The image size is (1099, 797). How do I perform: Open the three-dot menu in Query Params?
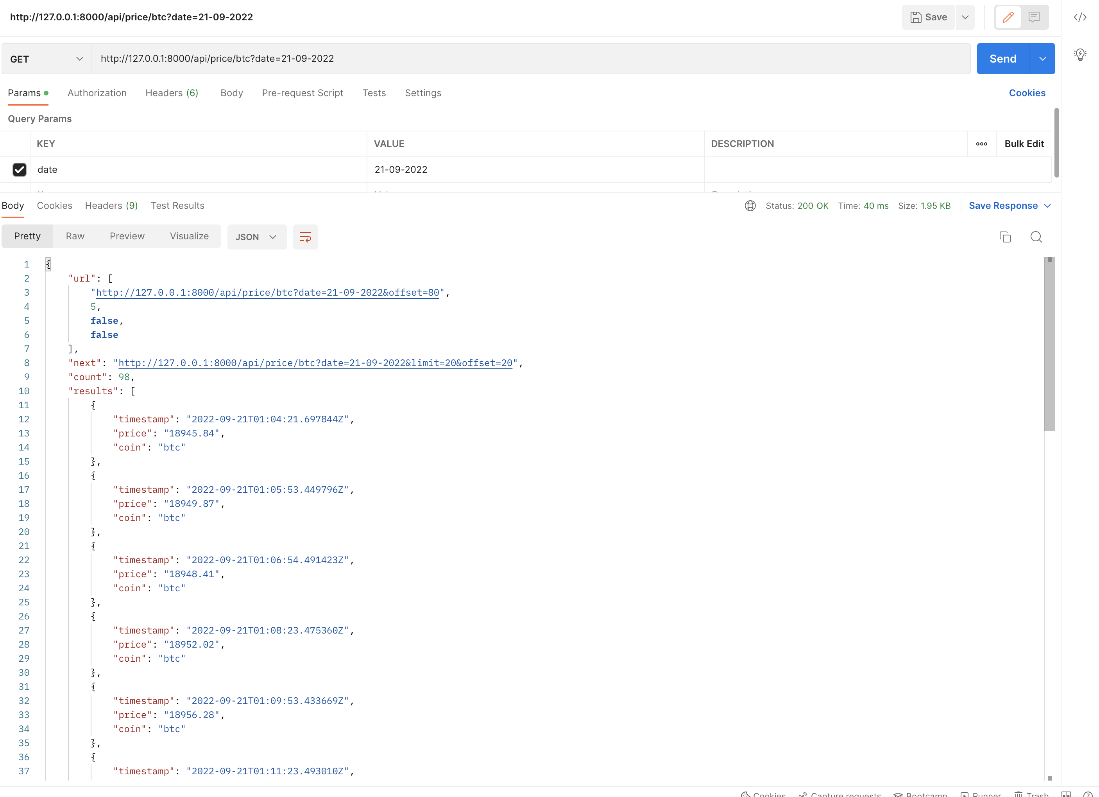[982, 144]
